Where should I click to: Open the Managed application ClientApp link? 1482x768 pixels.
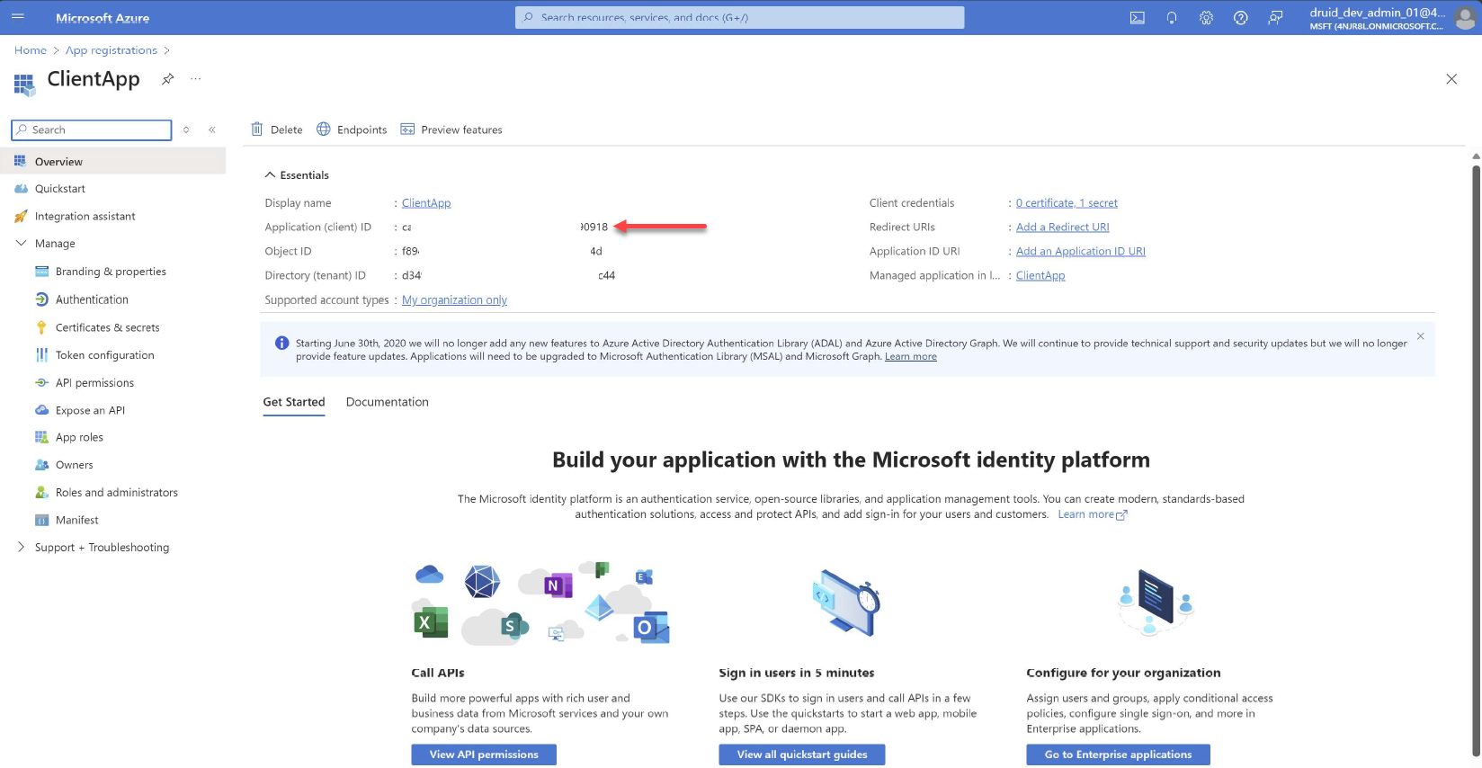[1040, 276]
